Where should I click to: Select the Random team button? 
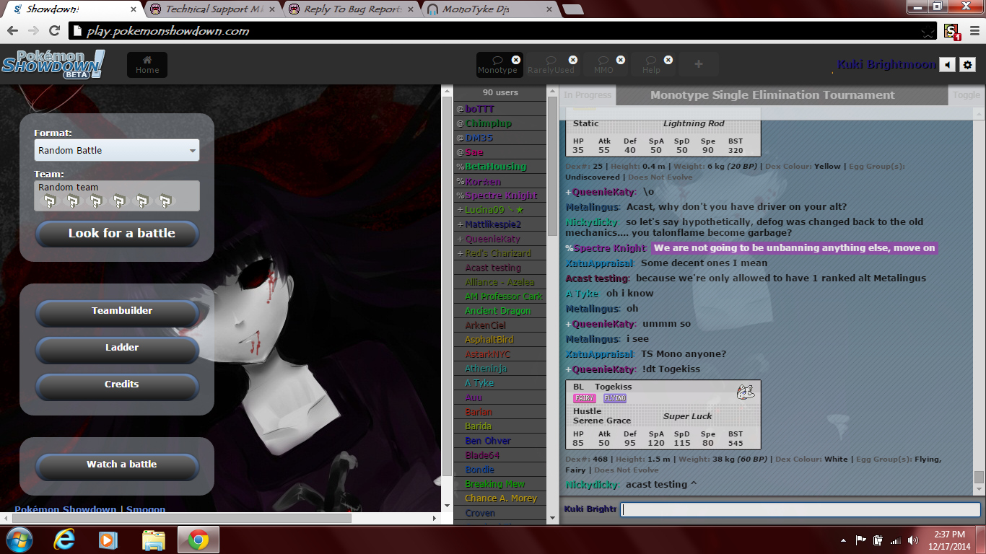(117, 196)
